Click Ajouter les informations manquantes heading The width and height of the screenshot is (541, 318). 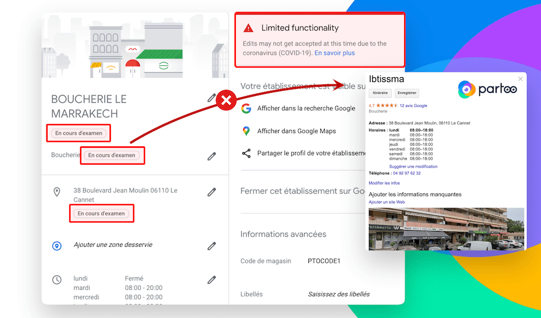415,194
